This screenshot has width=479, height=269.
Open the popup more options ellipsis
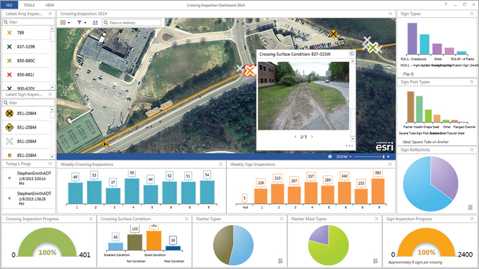[x=349, y=145]
